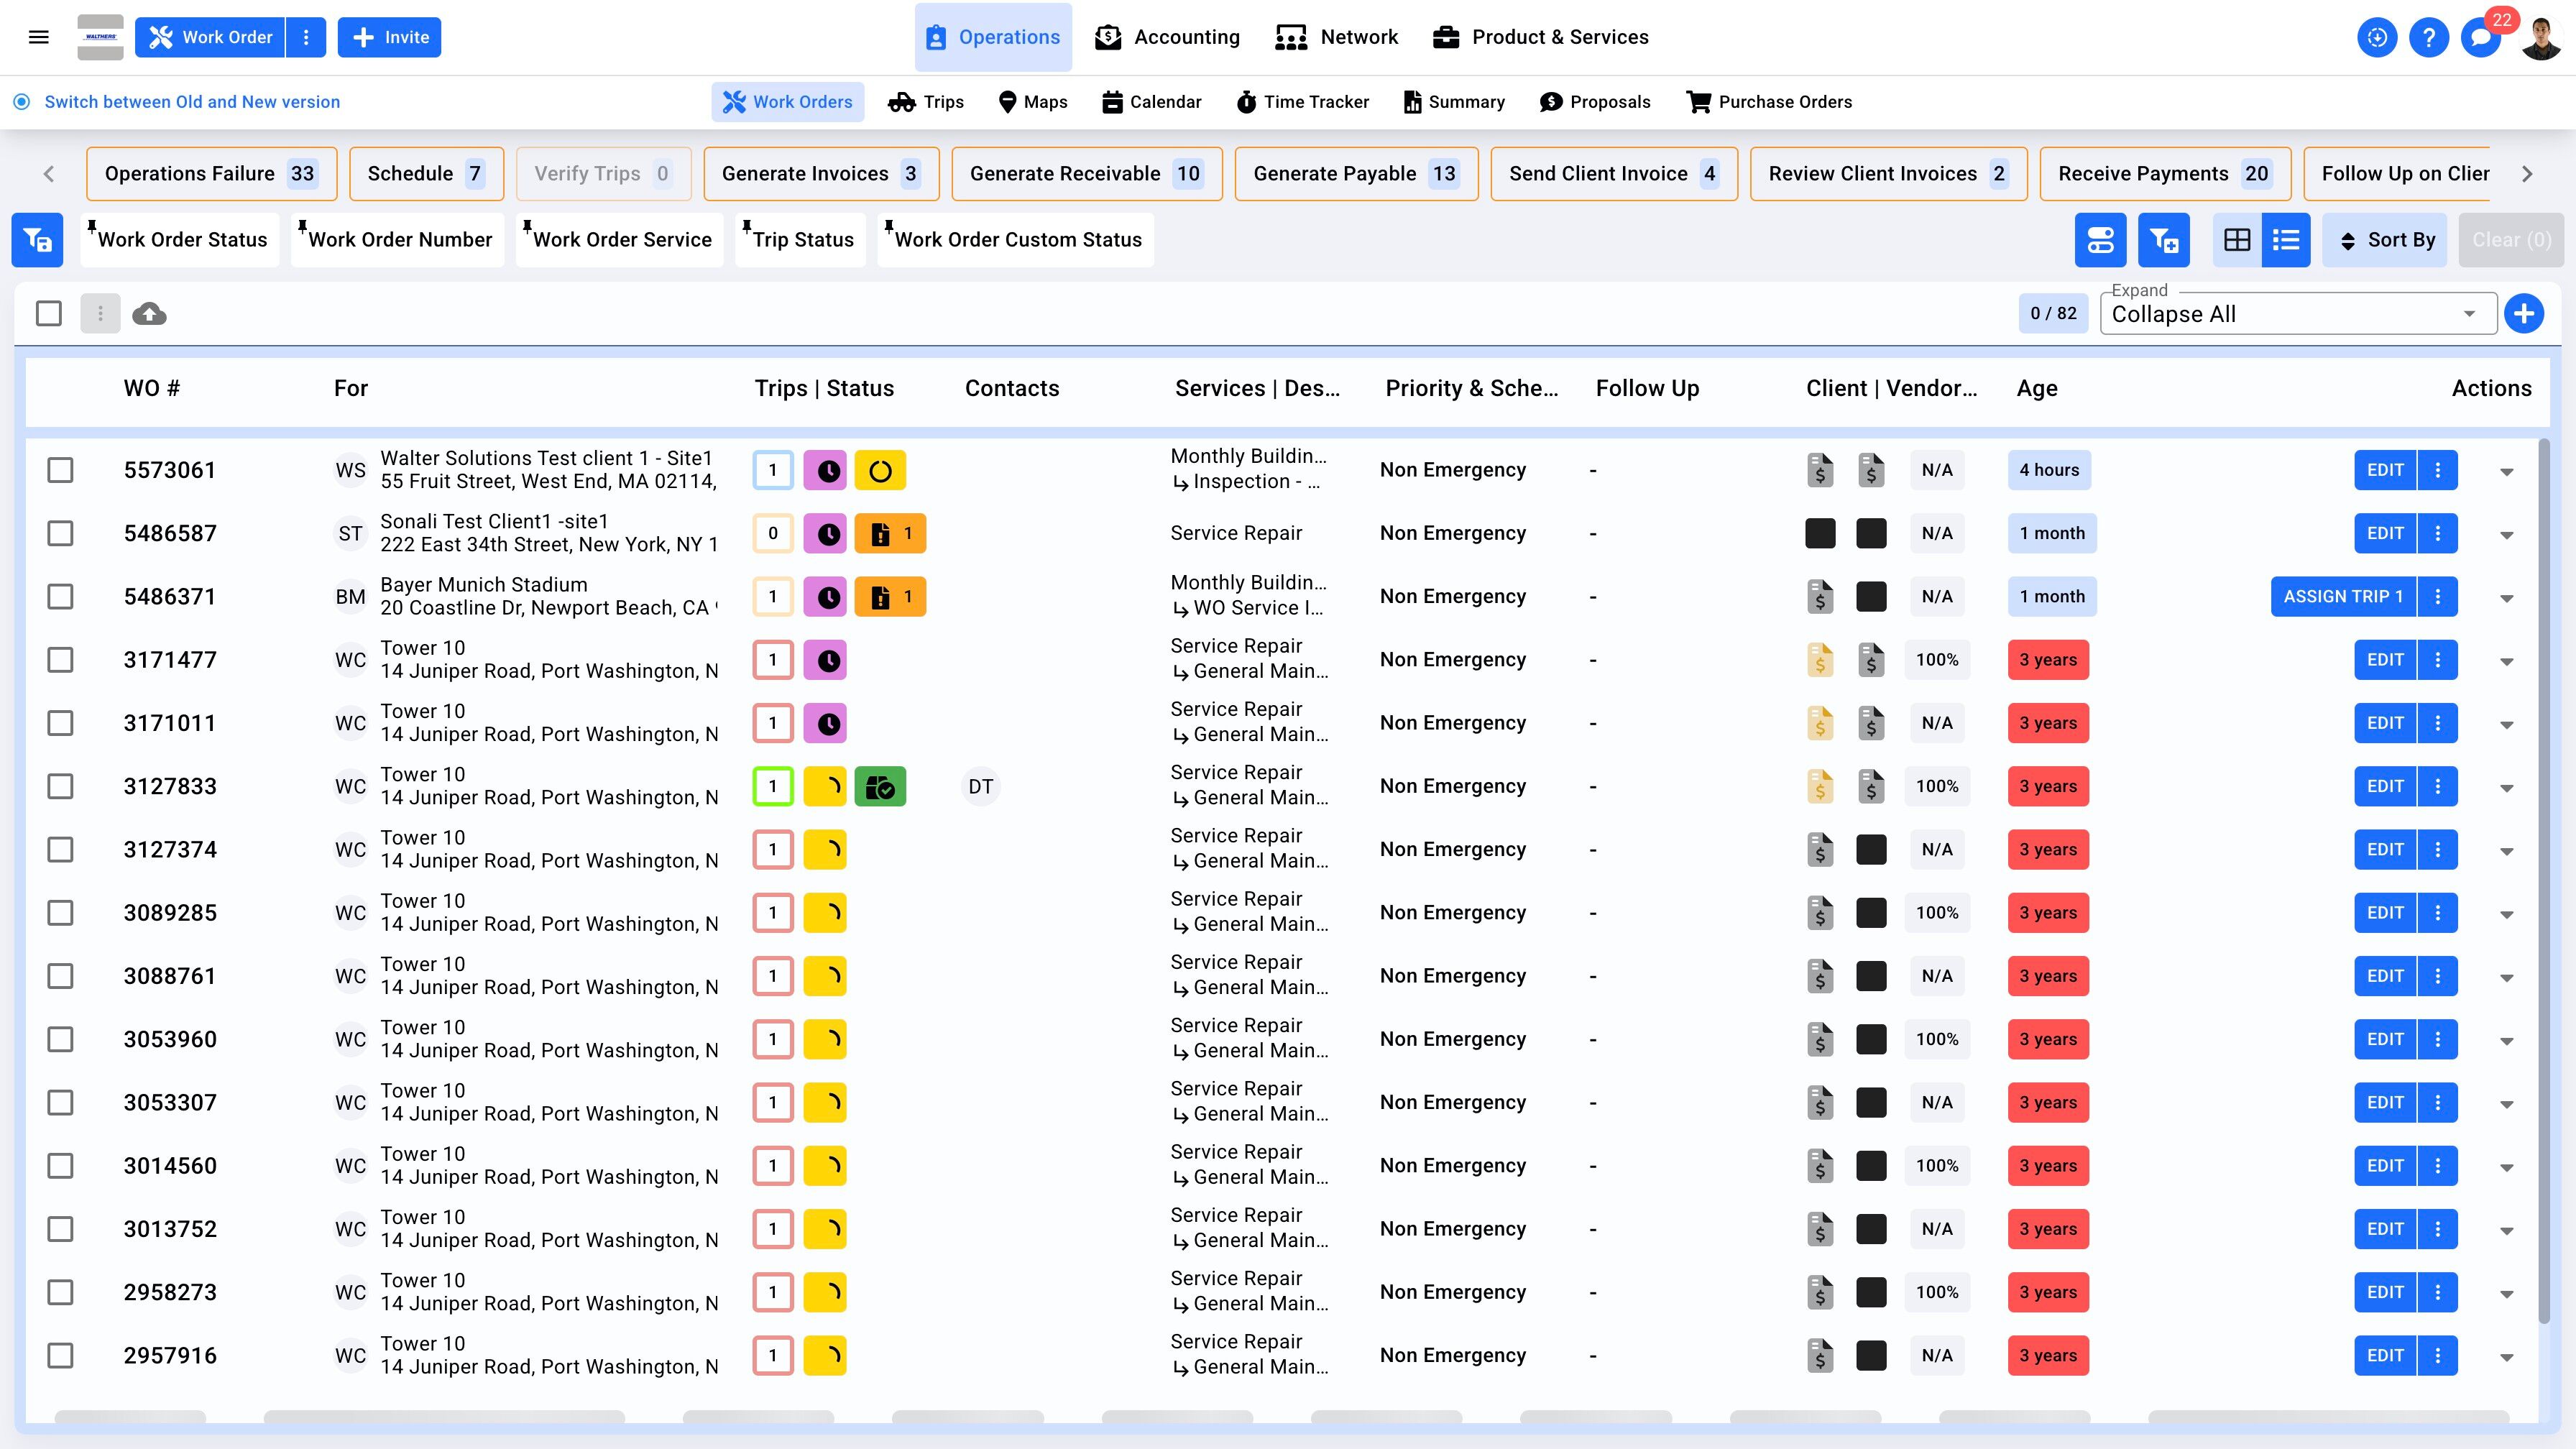
Task: Check the box for work order 5573061
Action: click(x=61, y=470)
